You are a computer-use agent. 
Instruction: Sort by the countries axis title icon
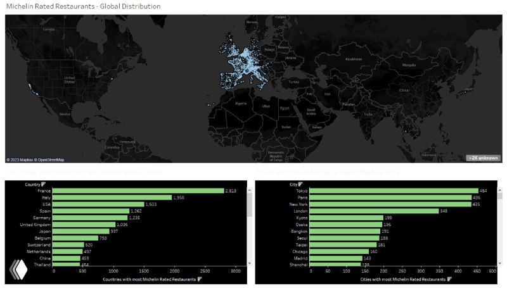click(x=200, y=279)
